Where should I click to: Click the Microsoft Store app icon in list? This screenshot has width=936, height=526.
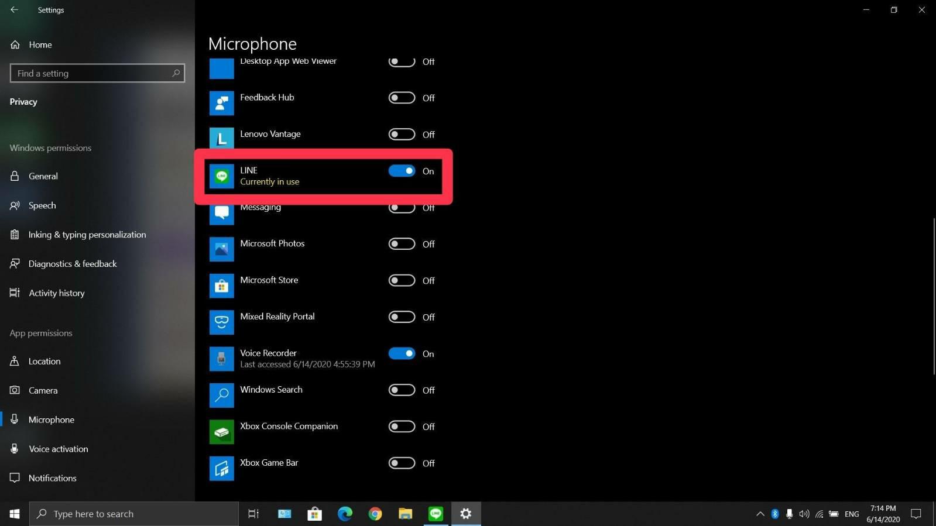click(221, 286)
